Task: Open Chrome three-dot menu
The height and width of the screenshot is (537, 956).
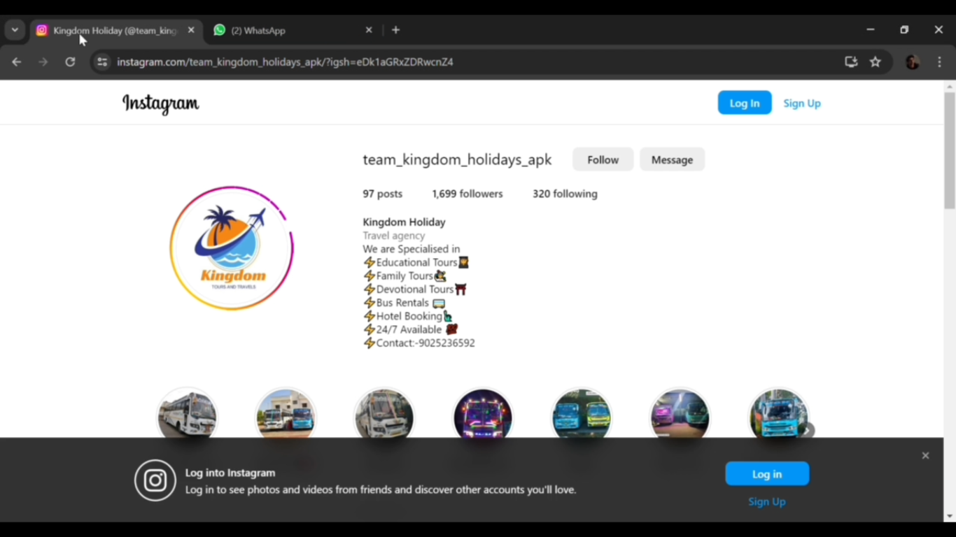Action: (939, 62)
